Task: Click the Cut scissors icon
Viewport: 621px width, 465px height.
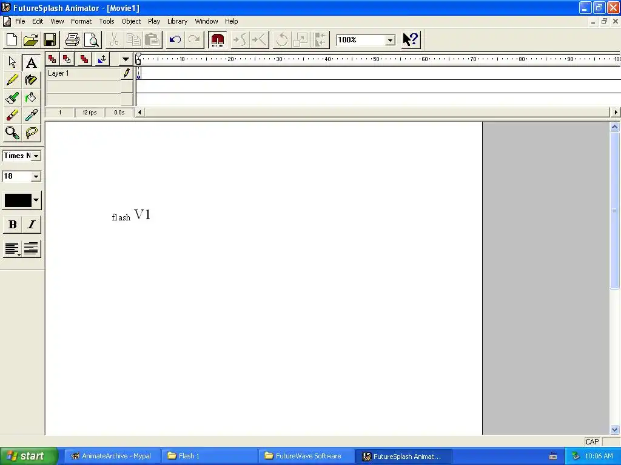Action: tap(114, 39)
